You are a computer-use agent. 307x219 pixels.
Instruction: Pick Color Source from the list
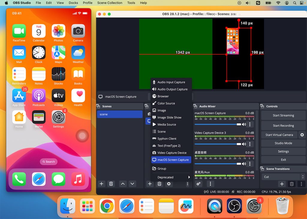171,103
